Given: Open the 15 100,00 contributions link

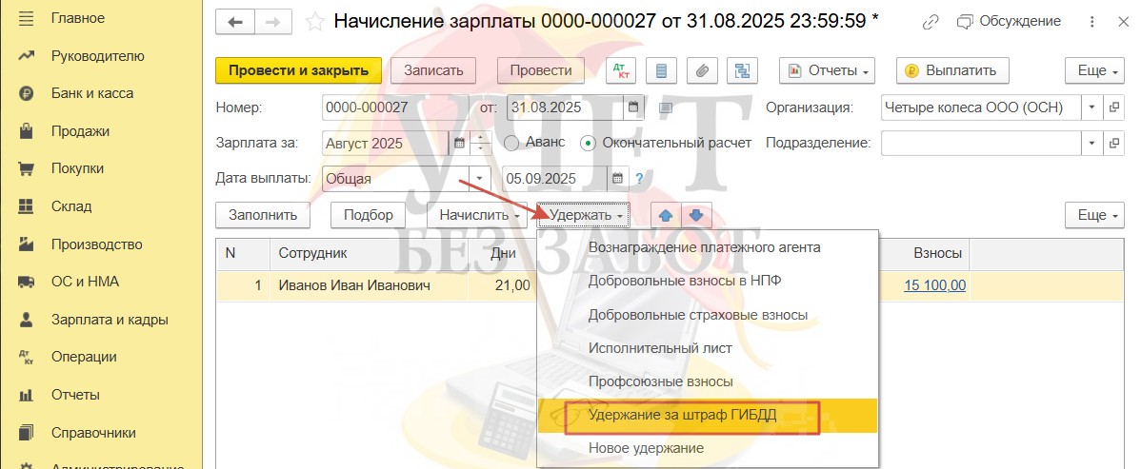Looking at the screenshot, I should click(x=934, y=285).
